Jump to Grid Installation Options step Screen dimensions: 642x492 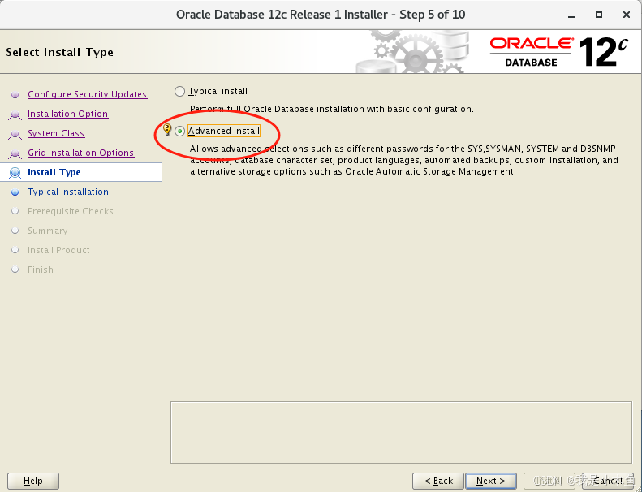(x=80, y=153)
